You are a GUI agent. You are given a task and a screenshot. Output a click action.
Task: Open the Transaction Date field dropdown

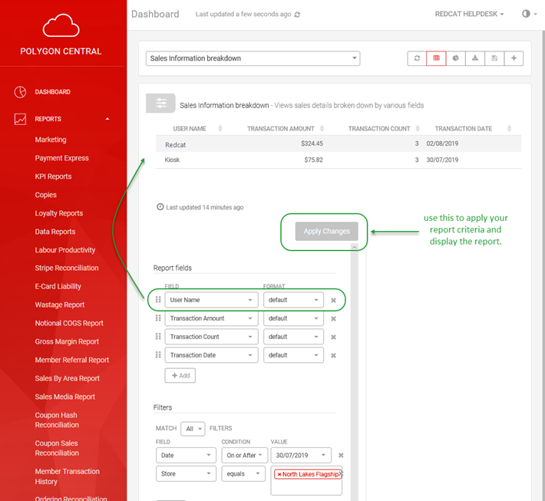(211, 355)
